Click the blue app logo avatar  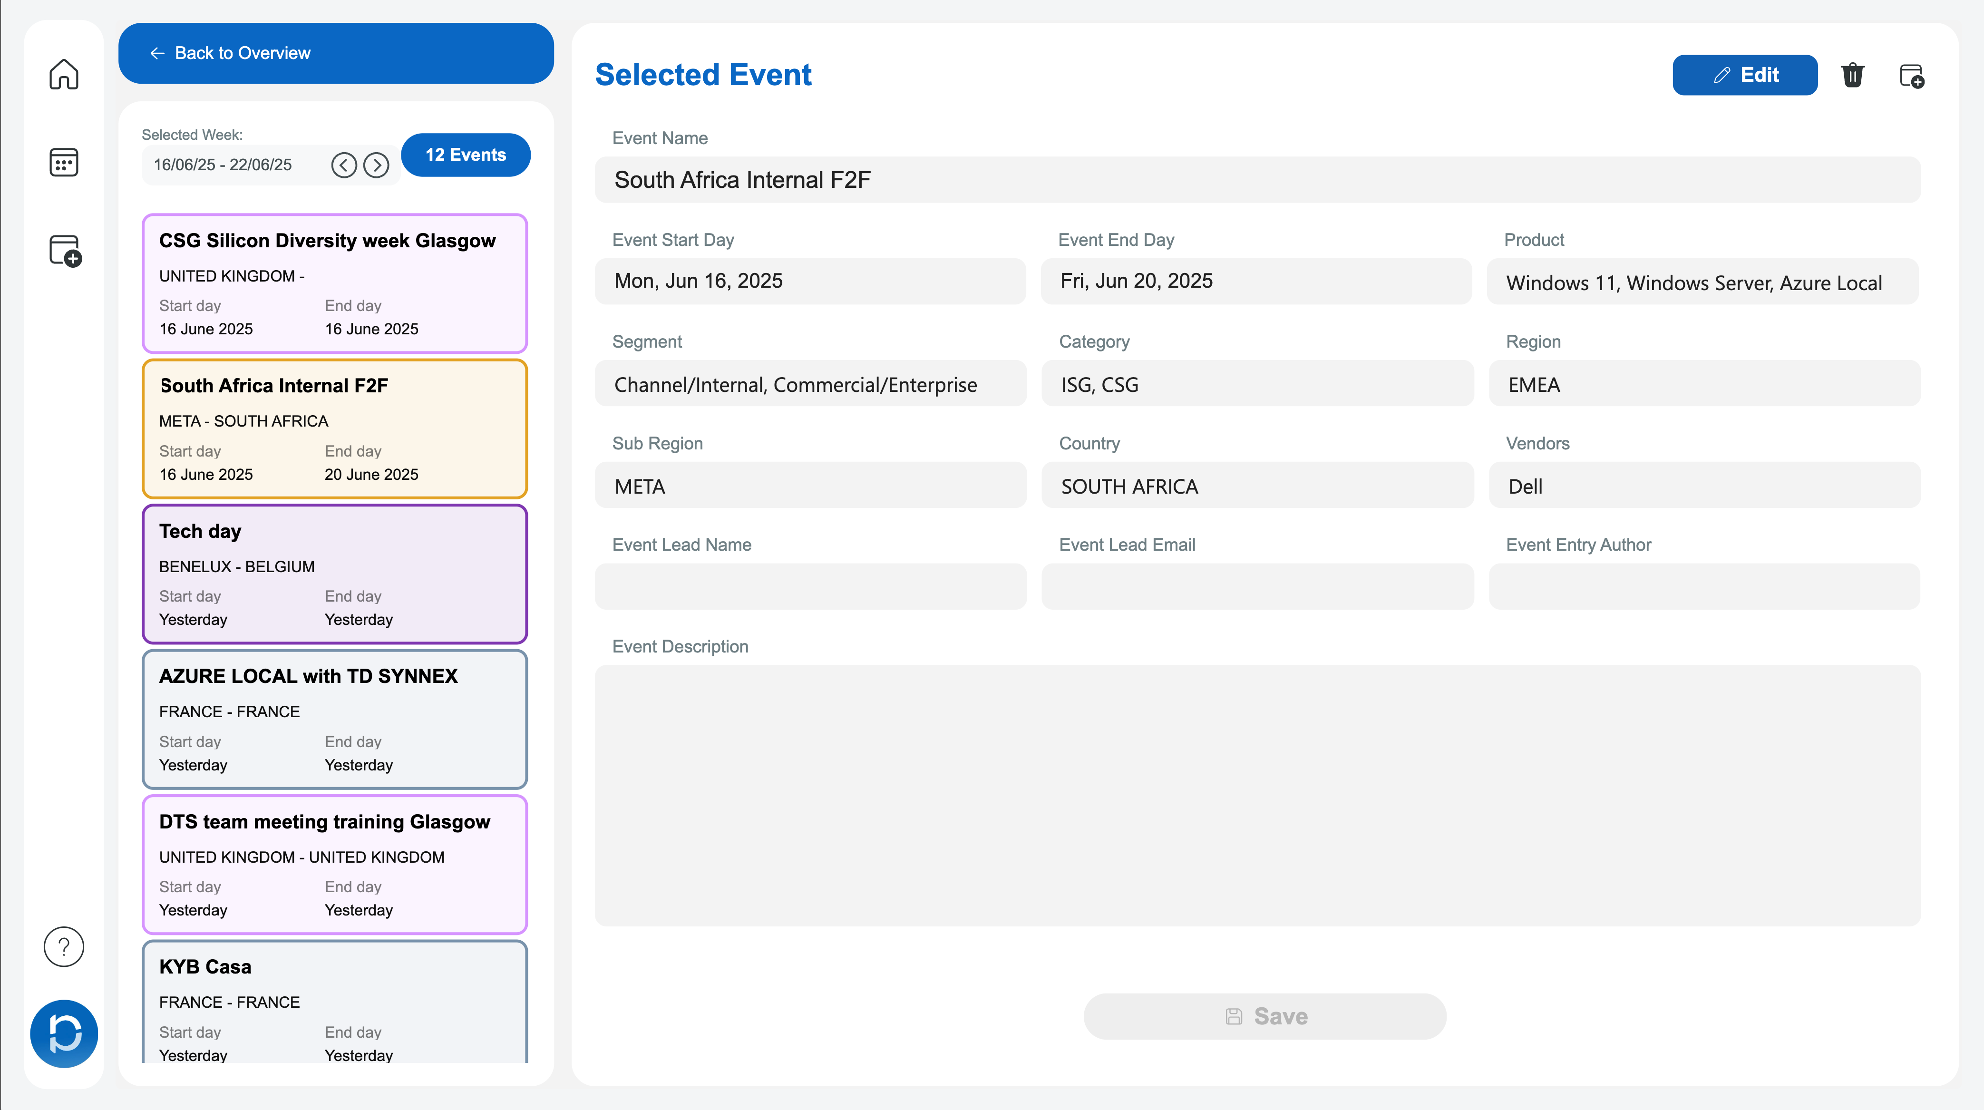coord(64,1033)
